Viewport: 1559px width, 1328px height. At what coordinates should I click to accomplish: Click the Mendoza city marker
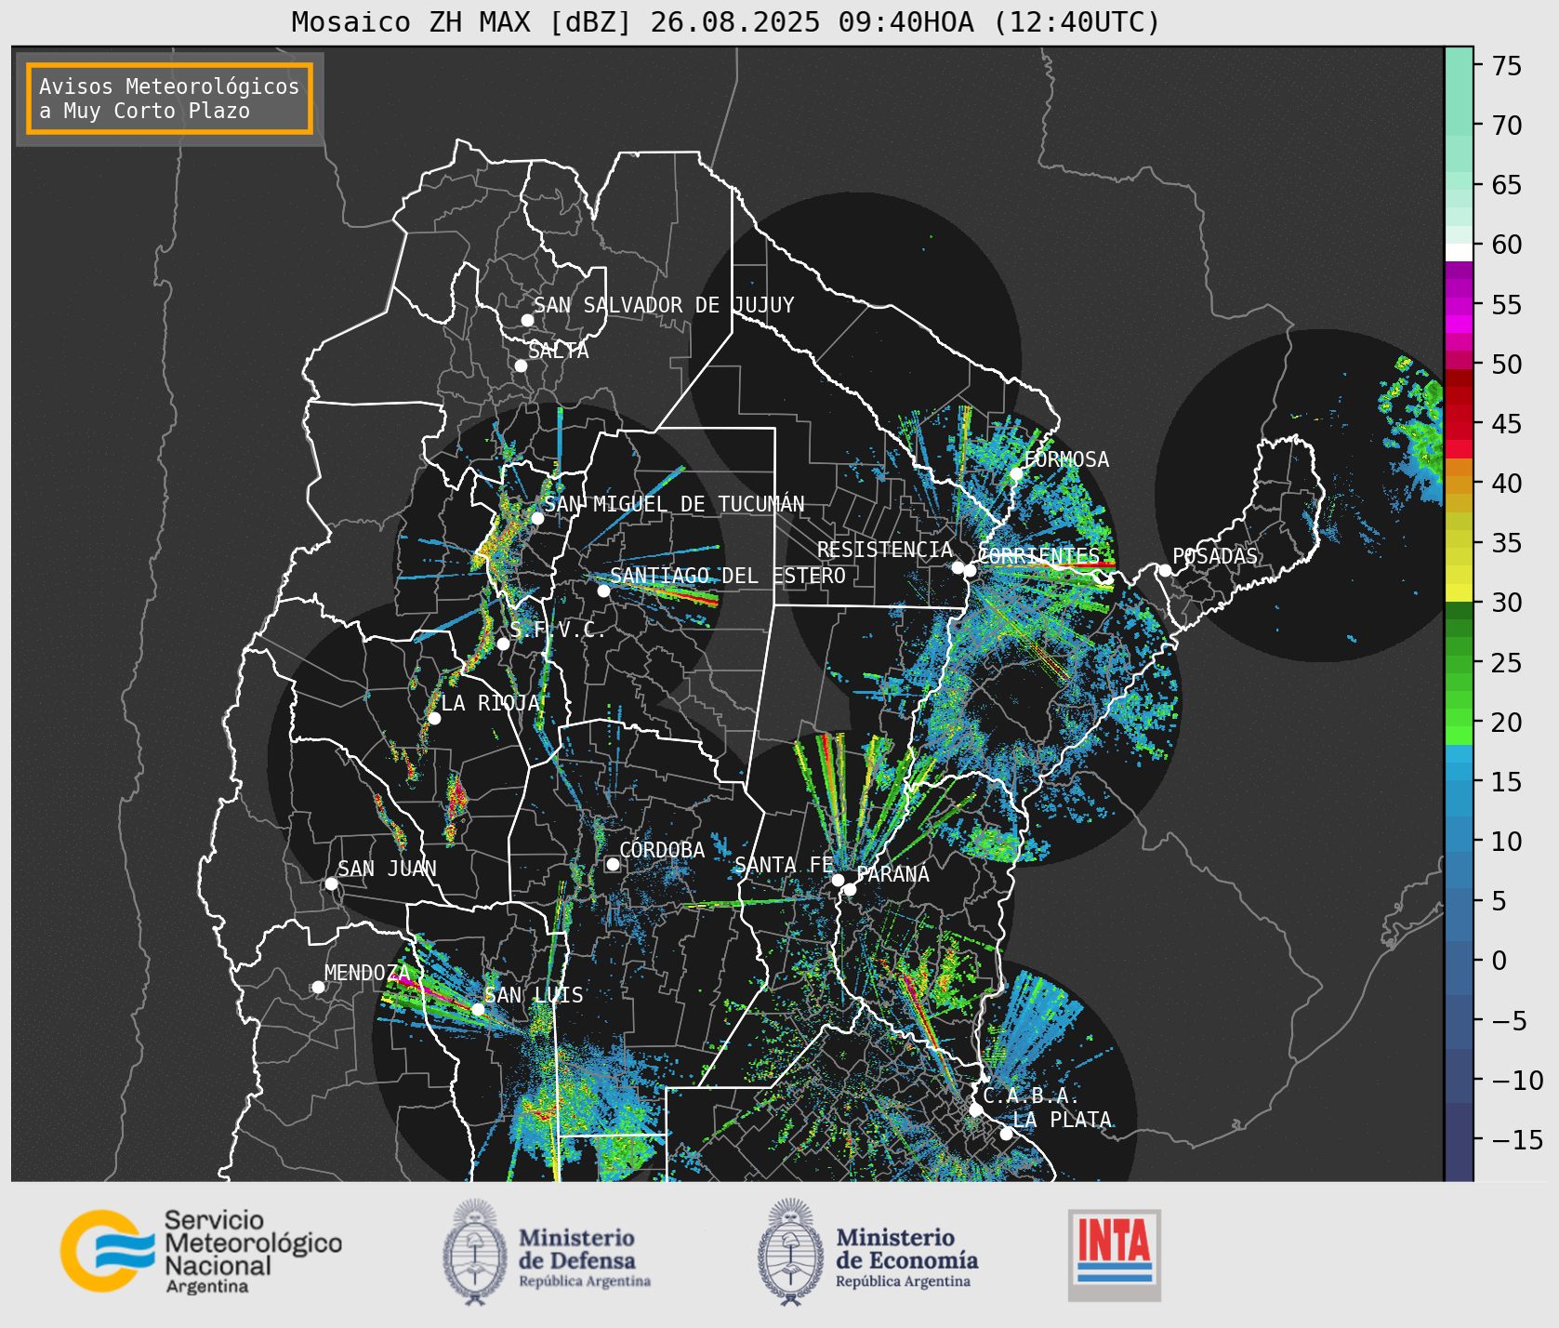click(318, 987)
